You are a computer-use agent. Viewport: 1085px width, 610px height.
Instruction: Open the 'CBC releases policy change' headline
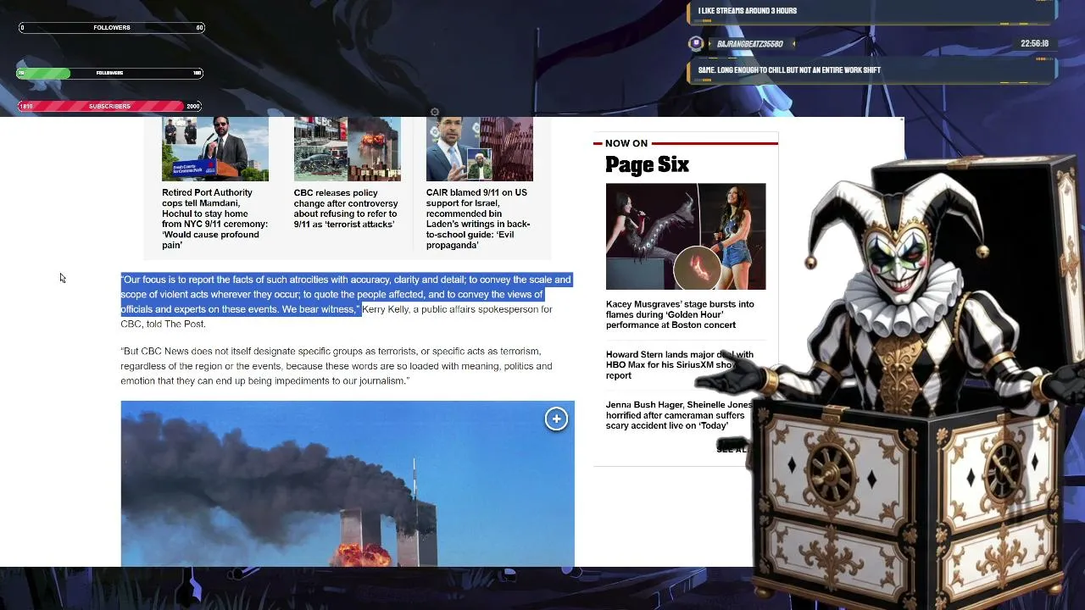pos(346,208)
